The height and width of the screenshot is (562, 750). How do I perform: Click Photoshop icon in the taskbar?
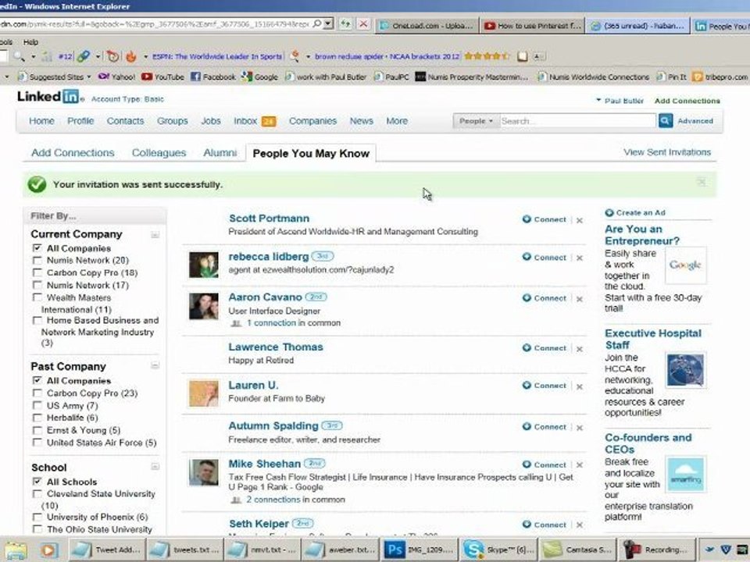click(x=419, y=550)
